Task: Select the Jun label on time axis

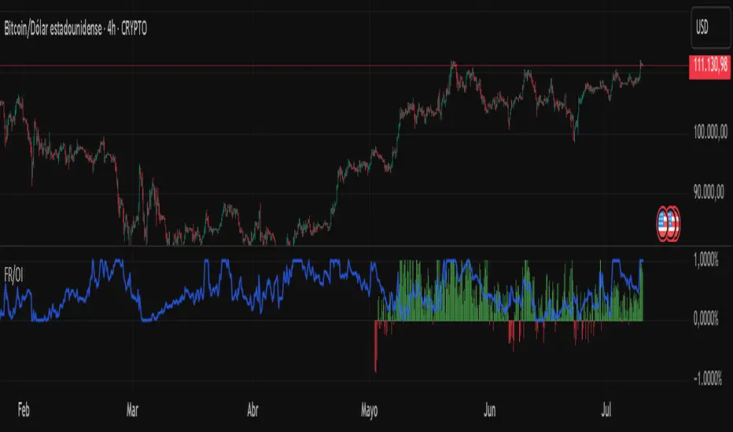Action: pyautogui.click(x=489, y=411)
